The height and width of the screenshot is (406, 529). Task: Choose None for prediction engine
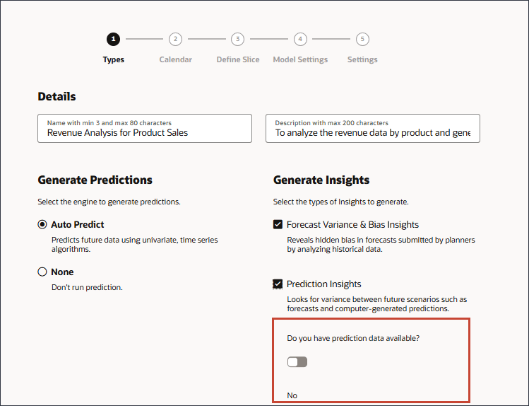pyautogui.click(x=42, y=272)
